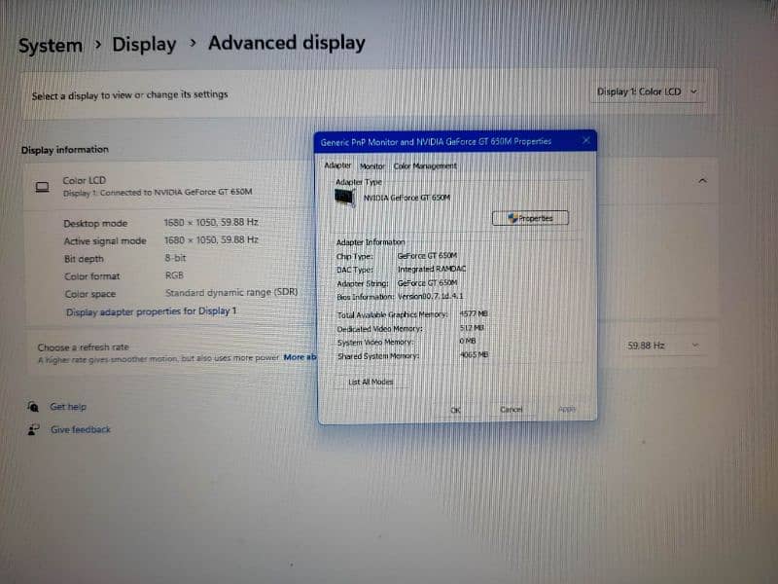Open the 59.88 Hz refresh rate dropdown
Screen dimensions: 778x584
(x=663, y=346)
